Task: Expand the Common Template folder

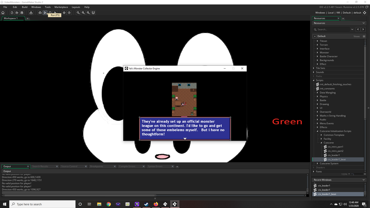Action: coord(321,135)
